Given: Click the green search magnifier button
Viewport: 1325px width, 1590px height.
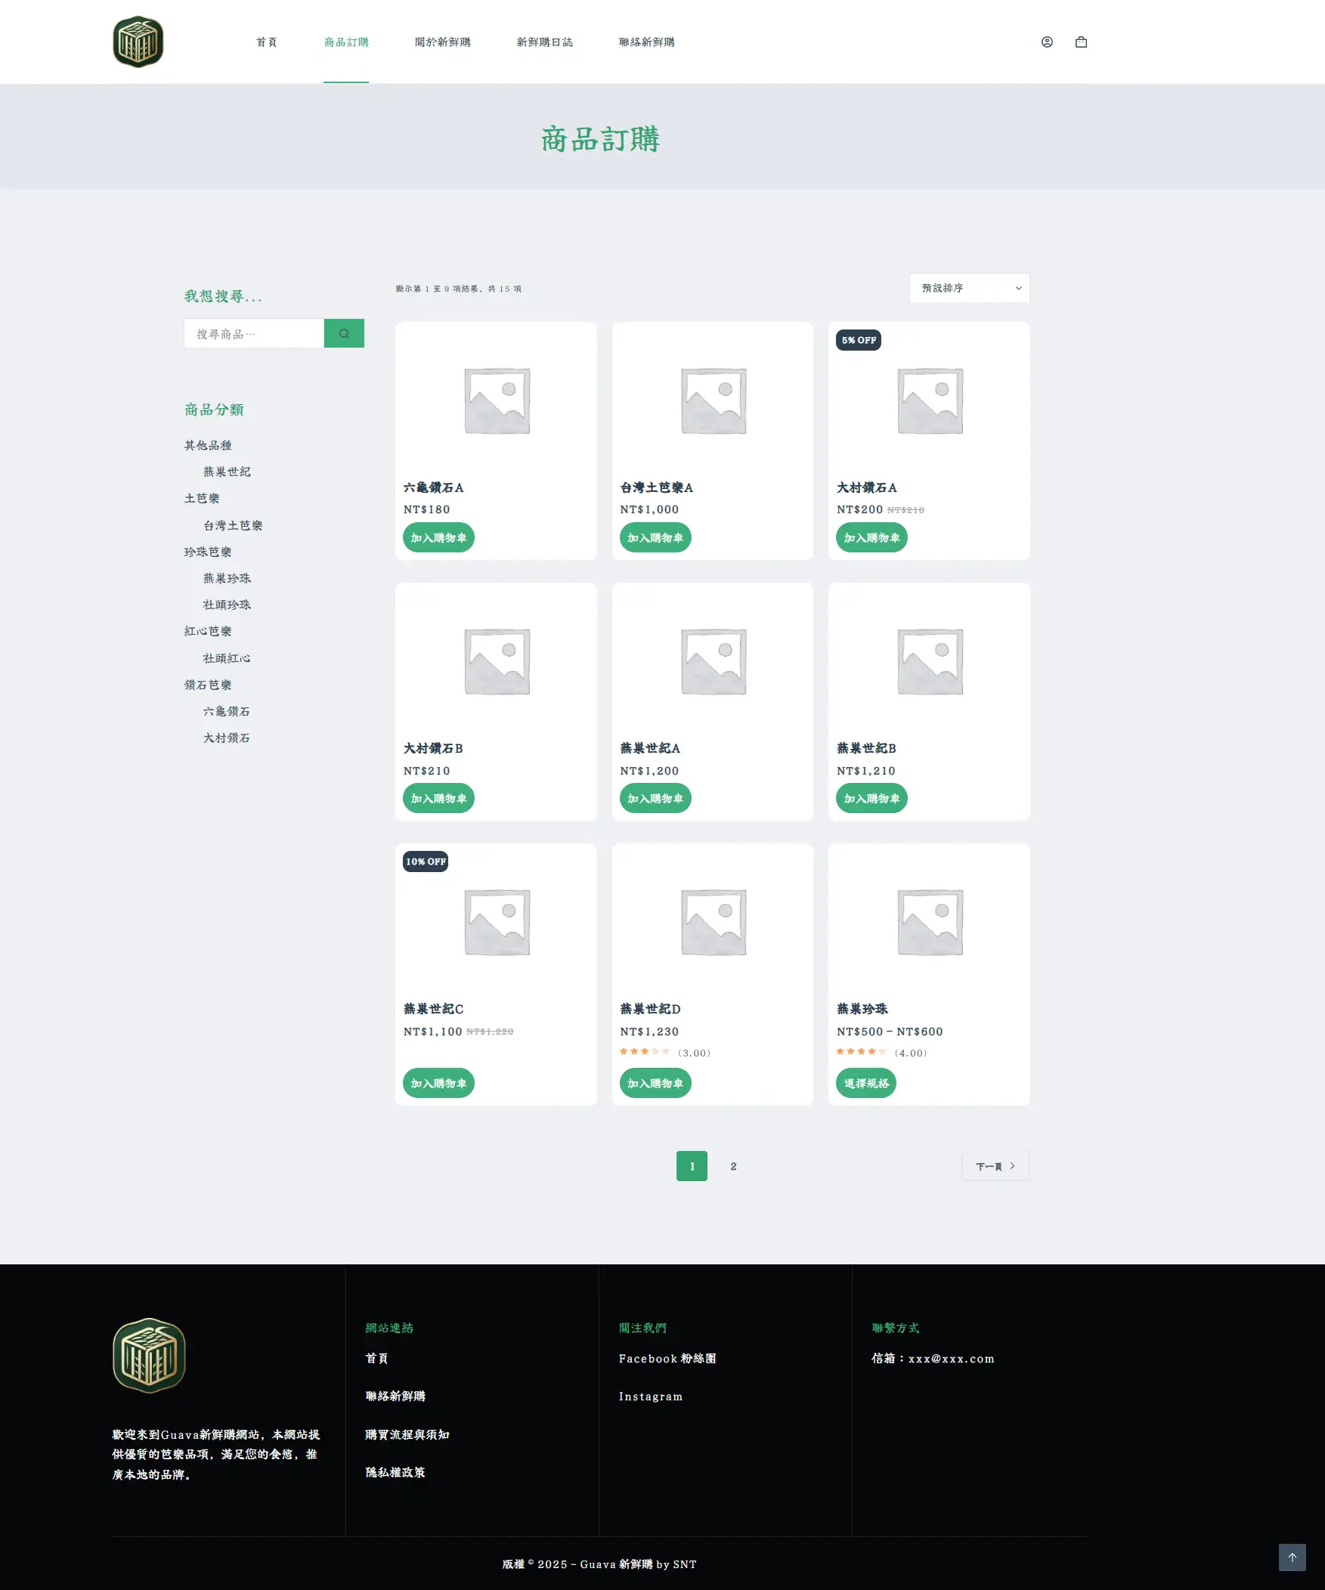Looking at the screenshot, I should 344,333.
